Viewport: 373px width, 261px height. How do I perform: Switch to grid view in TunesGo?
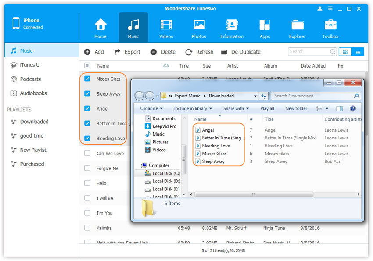pos(345,52)
